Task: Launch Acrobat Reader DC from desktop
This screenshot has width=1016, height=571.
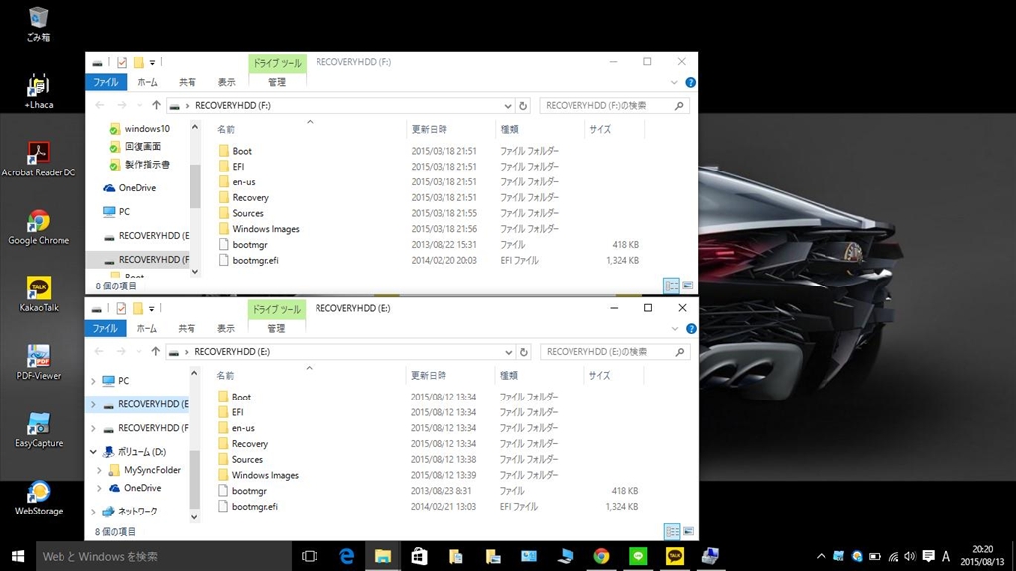Action: click(x=39, y=159)
